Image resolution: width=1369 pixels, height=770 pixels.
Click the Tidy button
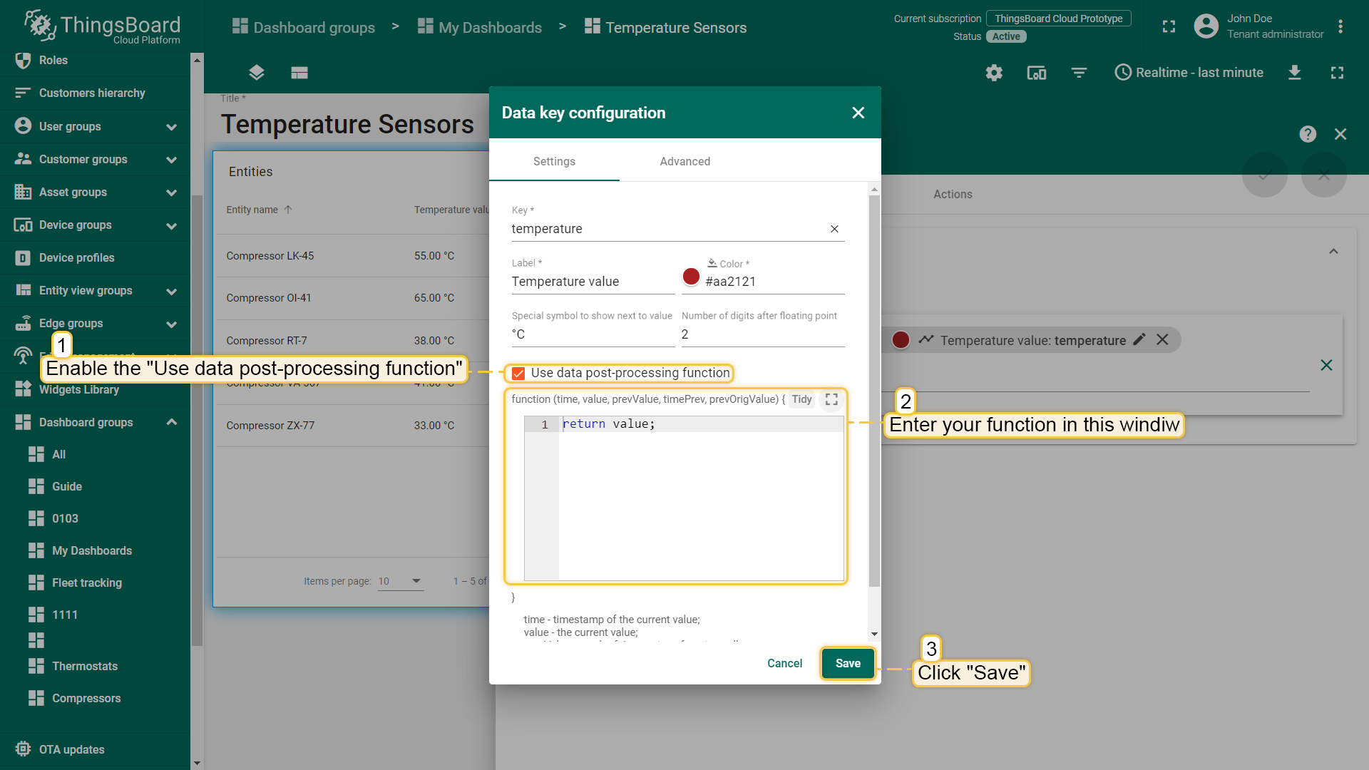(x=801, y=399)
